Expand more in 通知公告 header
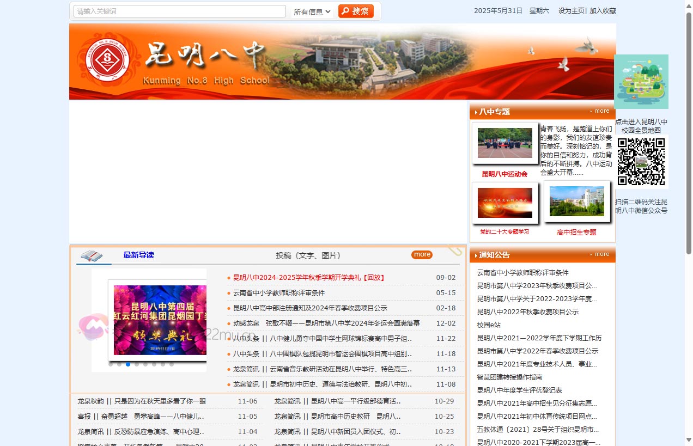 point(601,254)
